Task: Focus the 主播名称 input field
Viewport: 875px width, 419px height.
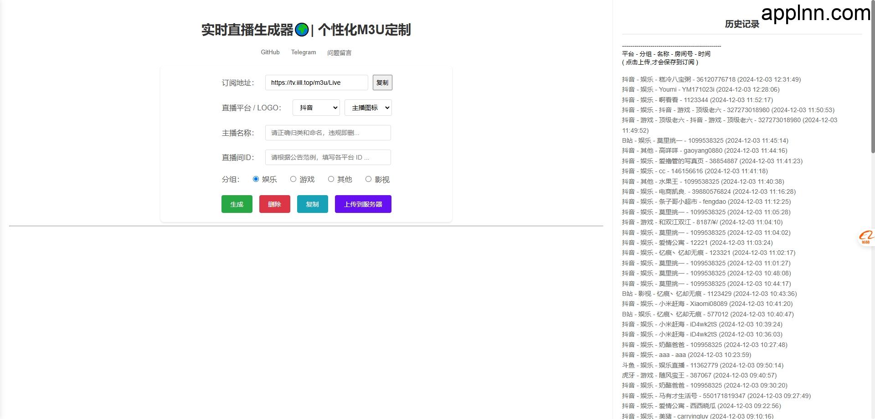Action: pyautogui.click(x=328, y=133)
